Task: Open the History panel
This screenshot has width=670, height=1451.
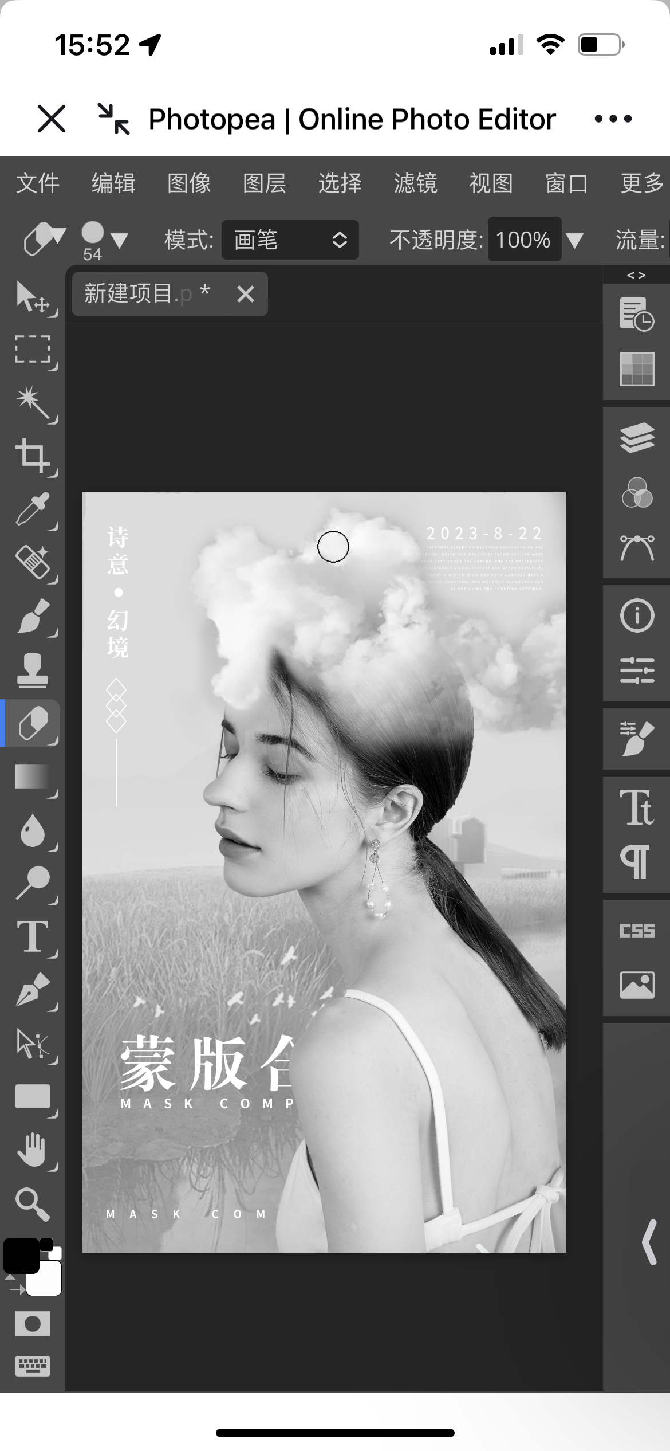Action: (x=637, y=314)
